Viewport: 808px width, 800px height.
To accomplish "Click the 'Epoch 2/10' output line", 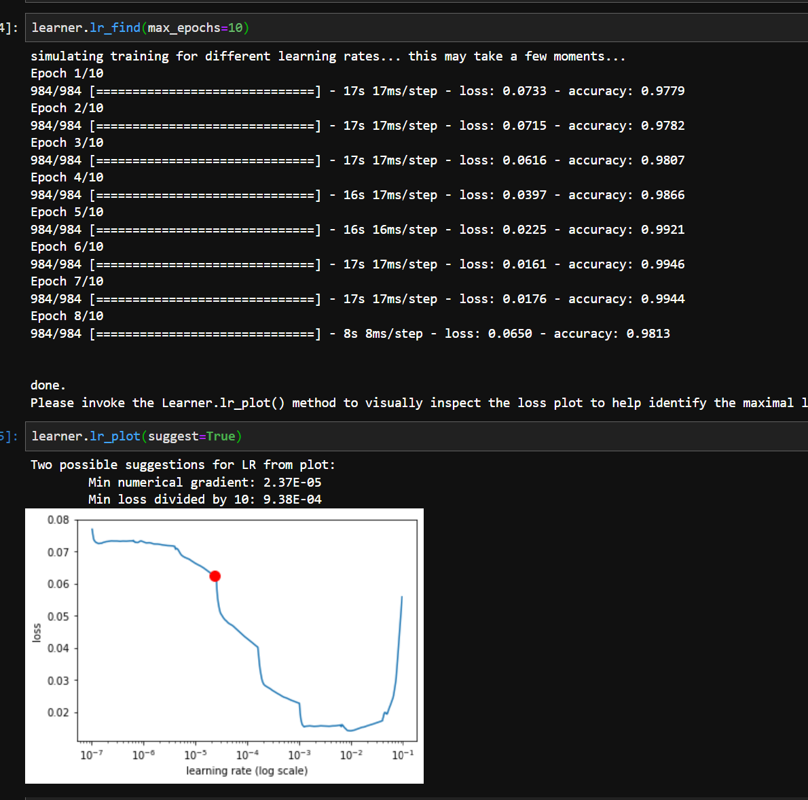I will click(67, 108).
